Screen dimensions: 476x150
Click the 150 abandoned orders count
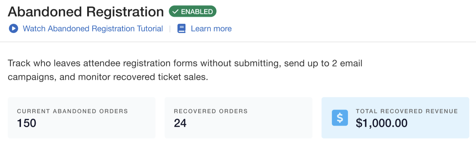click(x=26, y=123)
